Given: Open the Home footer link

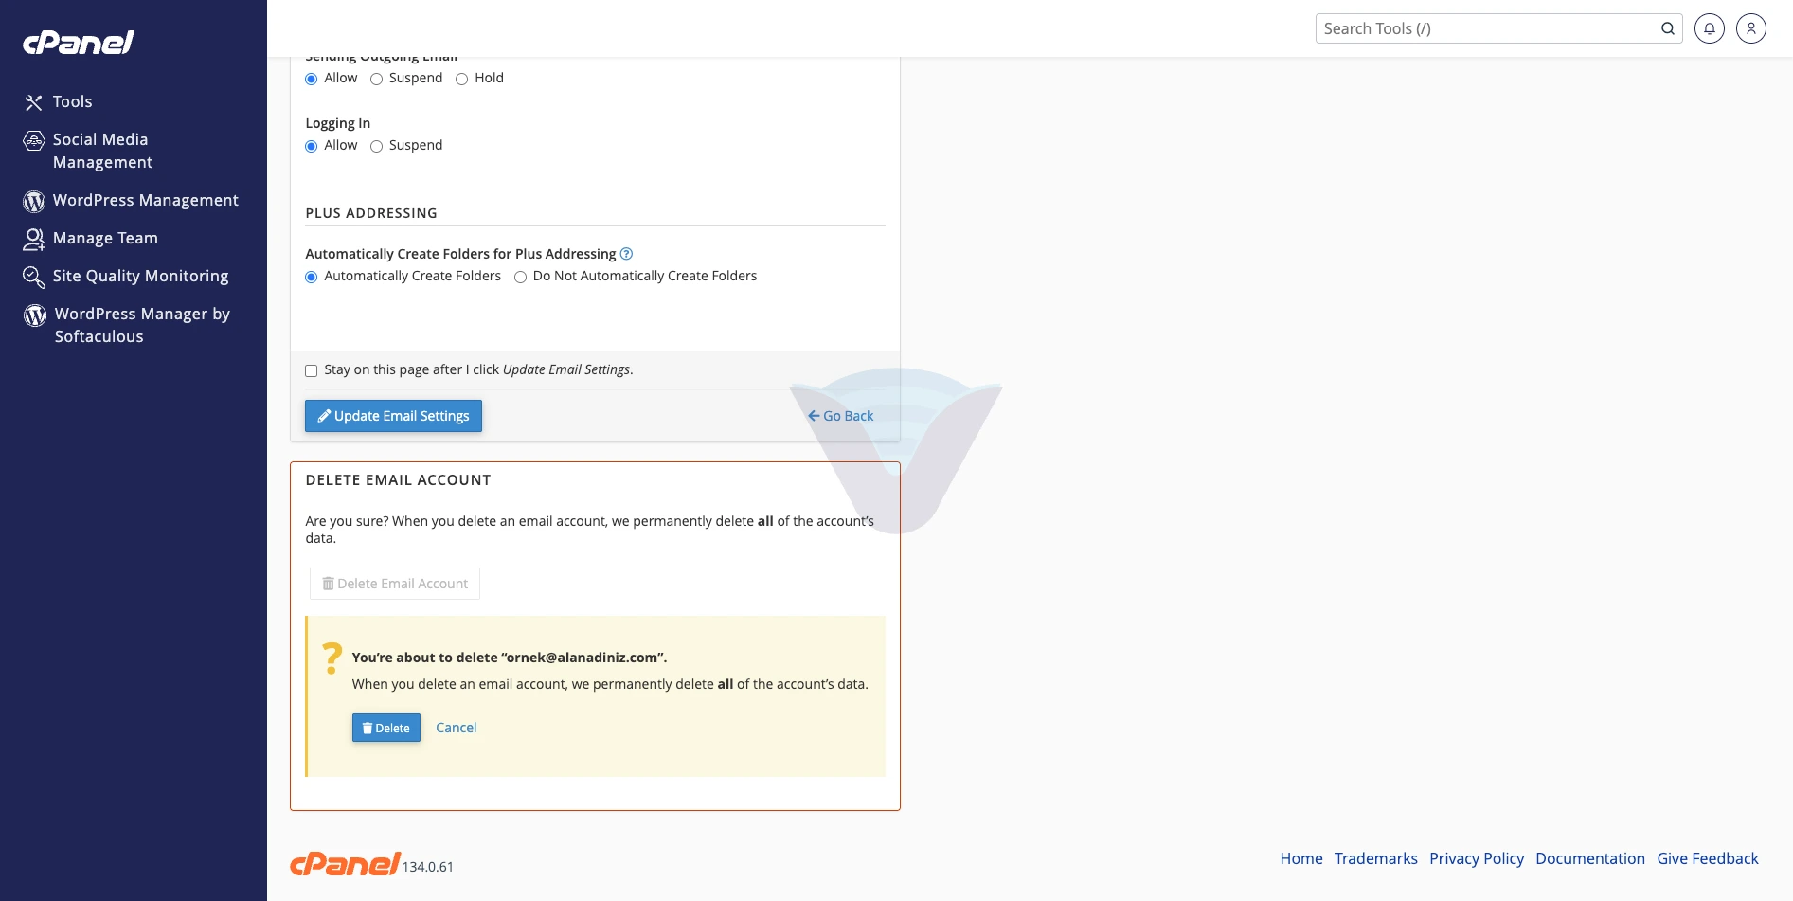Looking at the screenshot, I should [1301, 858].
